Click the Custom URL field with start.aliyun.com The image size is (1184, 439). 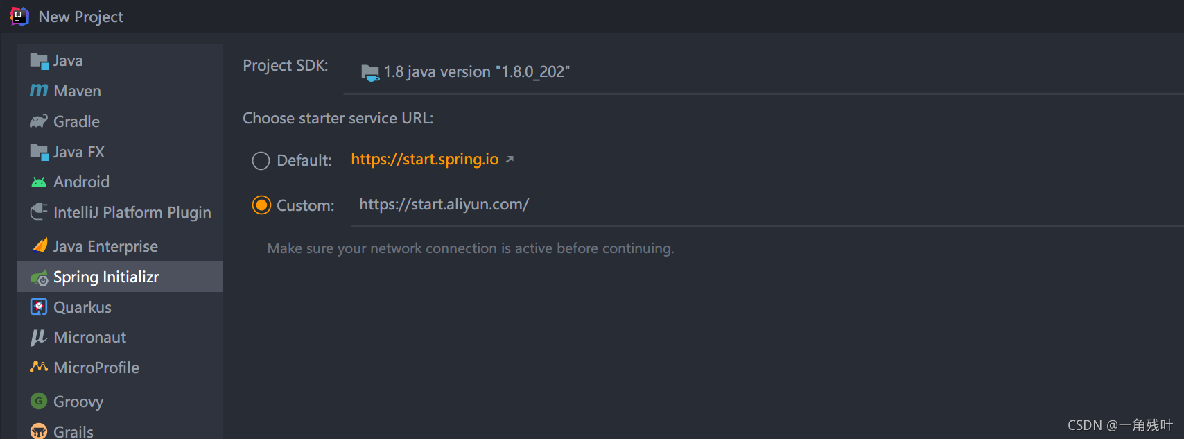point(767,205)
